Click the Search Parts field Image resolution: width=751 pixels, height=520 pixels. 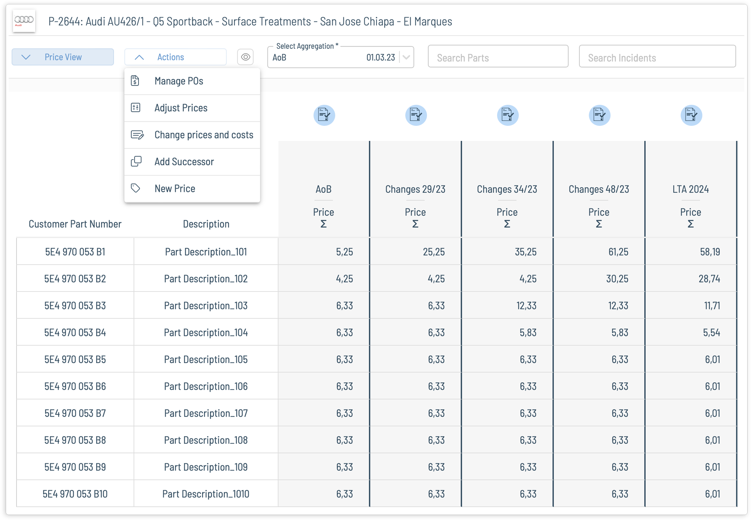pos(498,57)
